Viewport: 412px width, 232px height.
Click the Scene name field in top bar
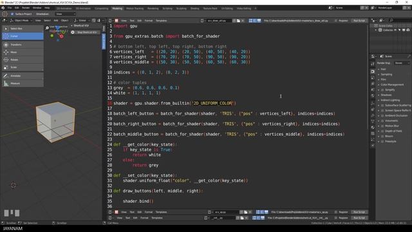point(347,8)
